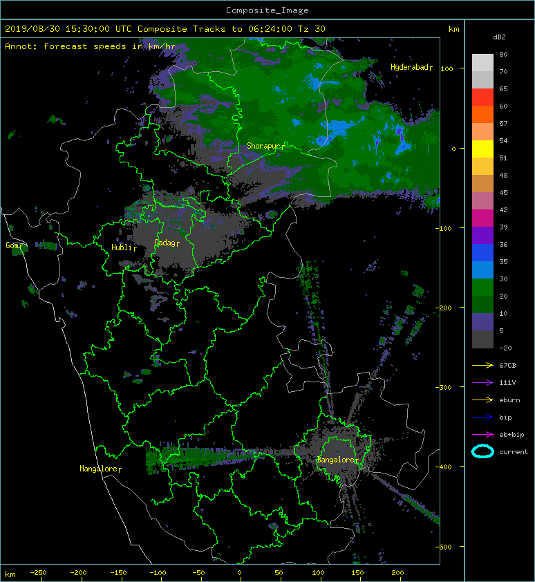Image resolution: width=535 pixels, height=582 pixels.
Task: Click the purple 111V arrow in legend
Action: click(x=482, y=383)
